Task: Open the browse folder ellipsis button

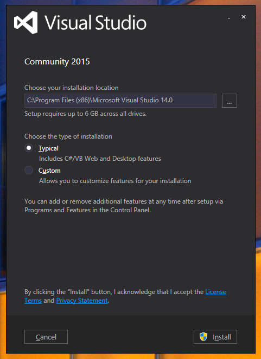Action: coord(230,101)
